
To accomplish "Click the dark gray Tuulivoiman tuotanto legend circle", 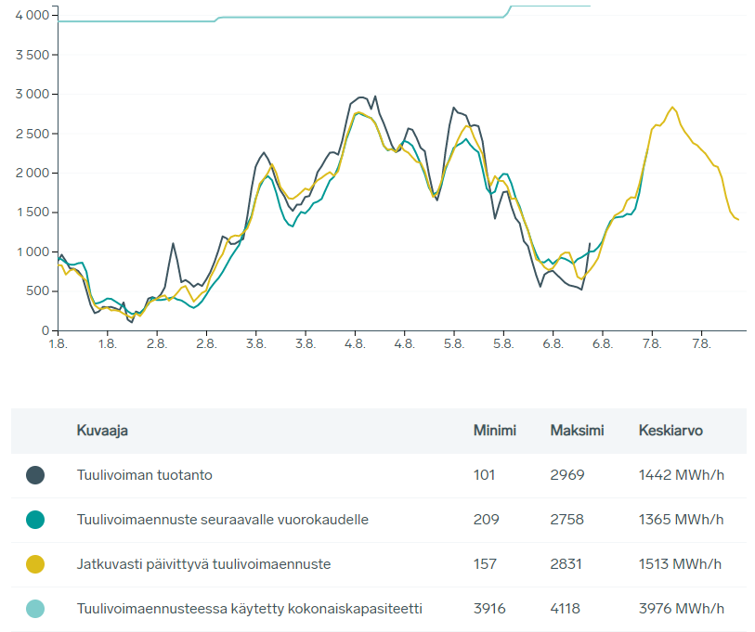I will (x=35, y=475).
